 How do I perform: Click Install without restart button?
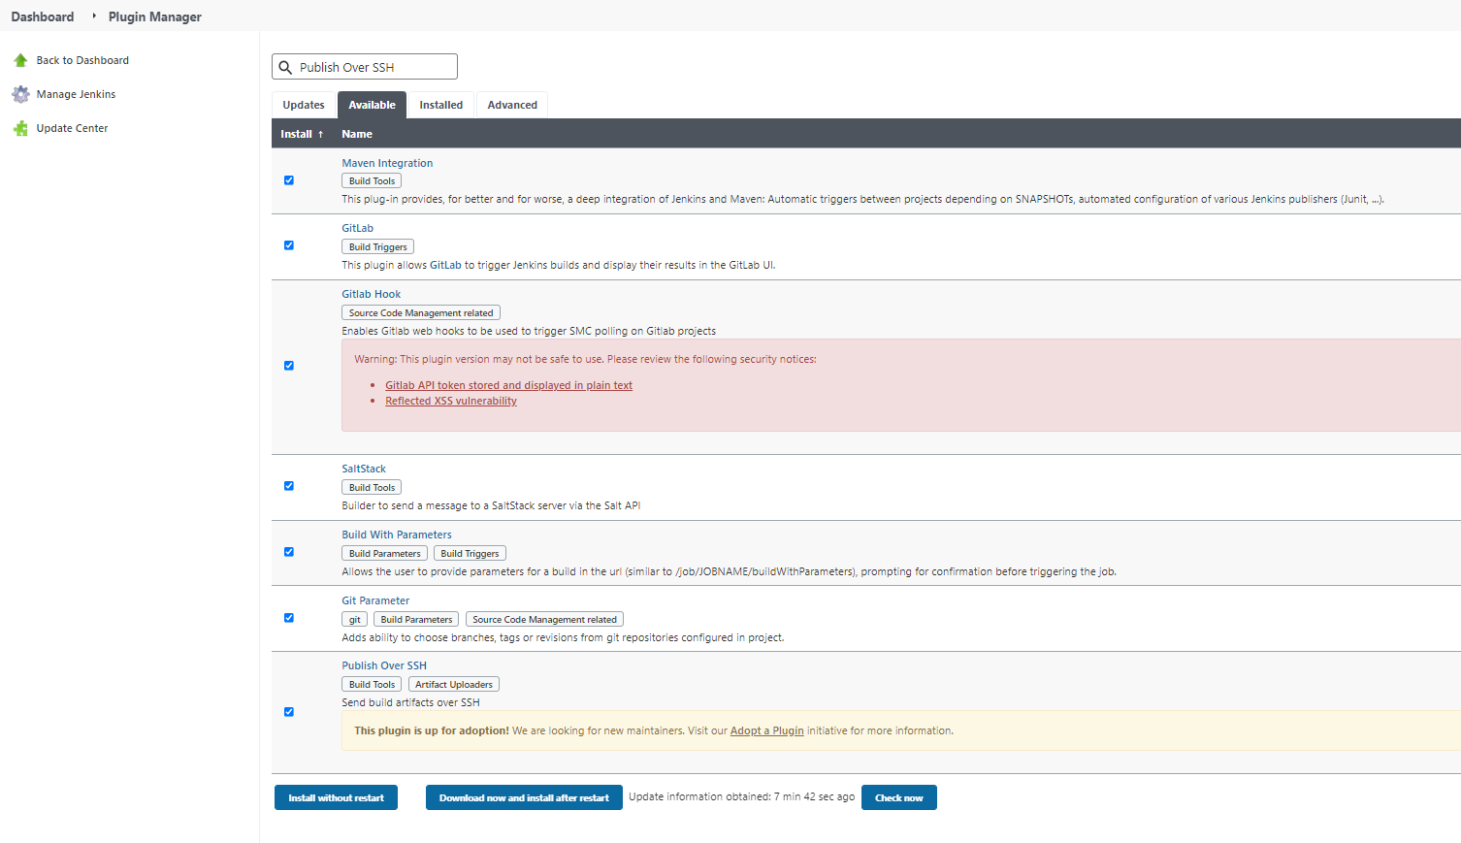pyautogui.click(x=336, y=797)
